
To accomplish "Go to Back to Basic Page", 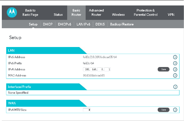I will tap(30, 12).
